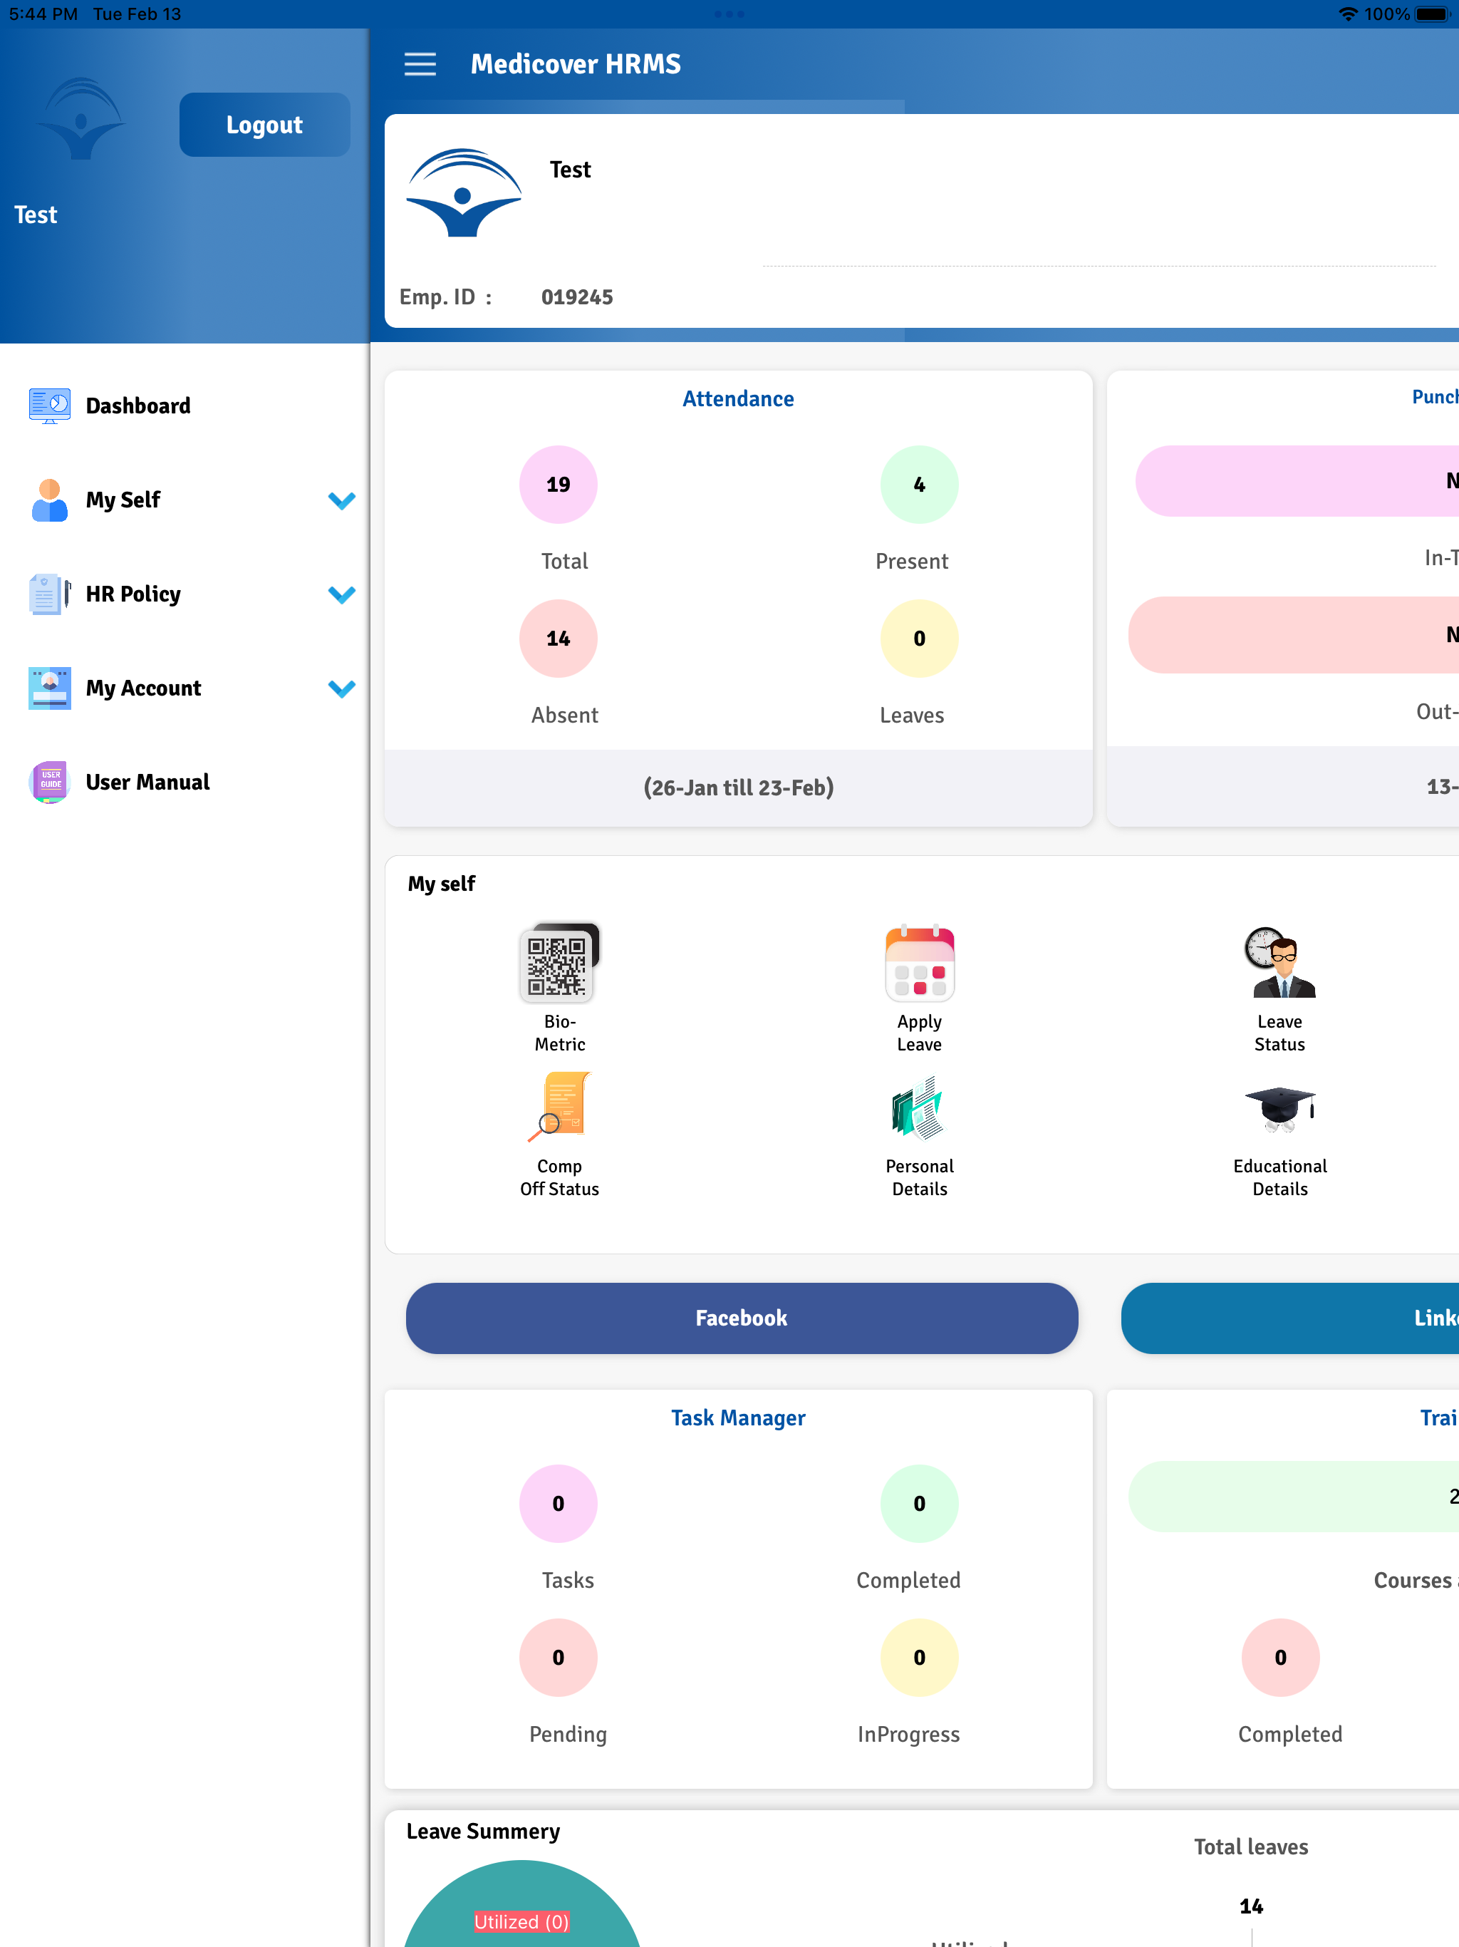Click the Leave Summery heading
Image resolution: width=1459 pixels, height=1947 pixels.
[483, 1831]
